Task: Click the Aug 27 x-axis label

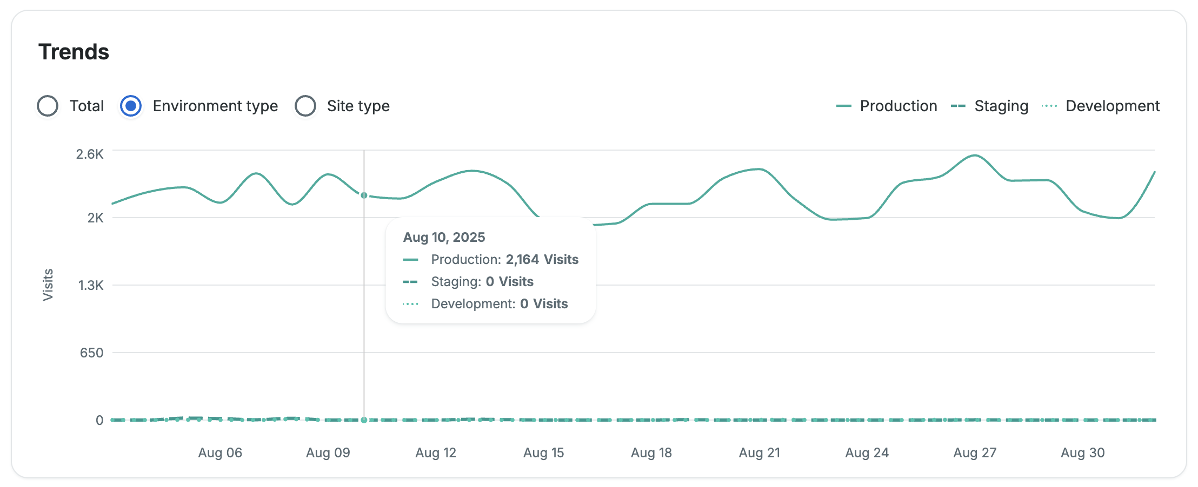Action: [x=974, y=452]
